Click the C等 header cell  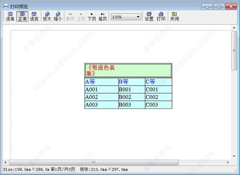click(x=158, y=82)
